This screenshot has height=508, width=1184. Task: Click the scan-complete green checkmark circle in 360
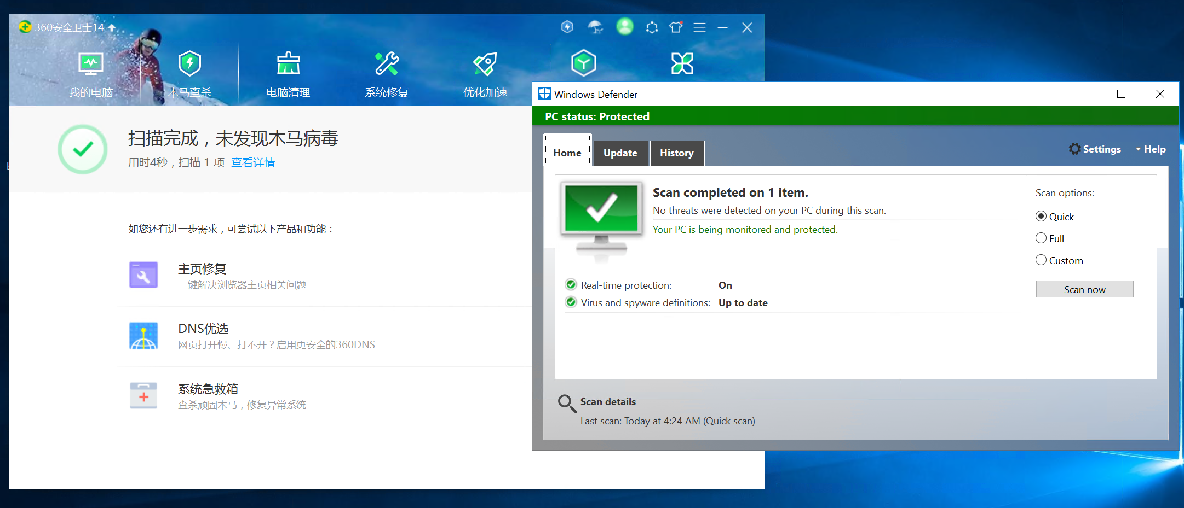click(x=83, y=149)
